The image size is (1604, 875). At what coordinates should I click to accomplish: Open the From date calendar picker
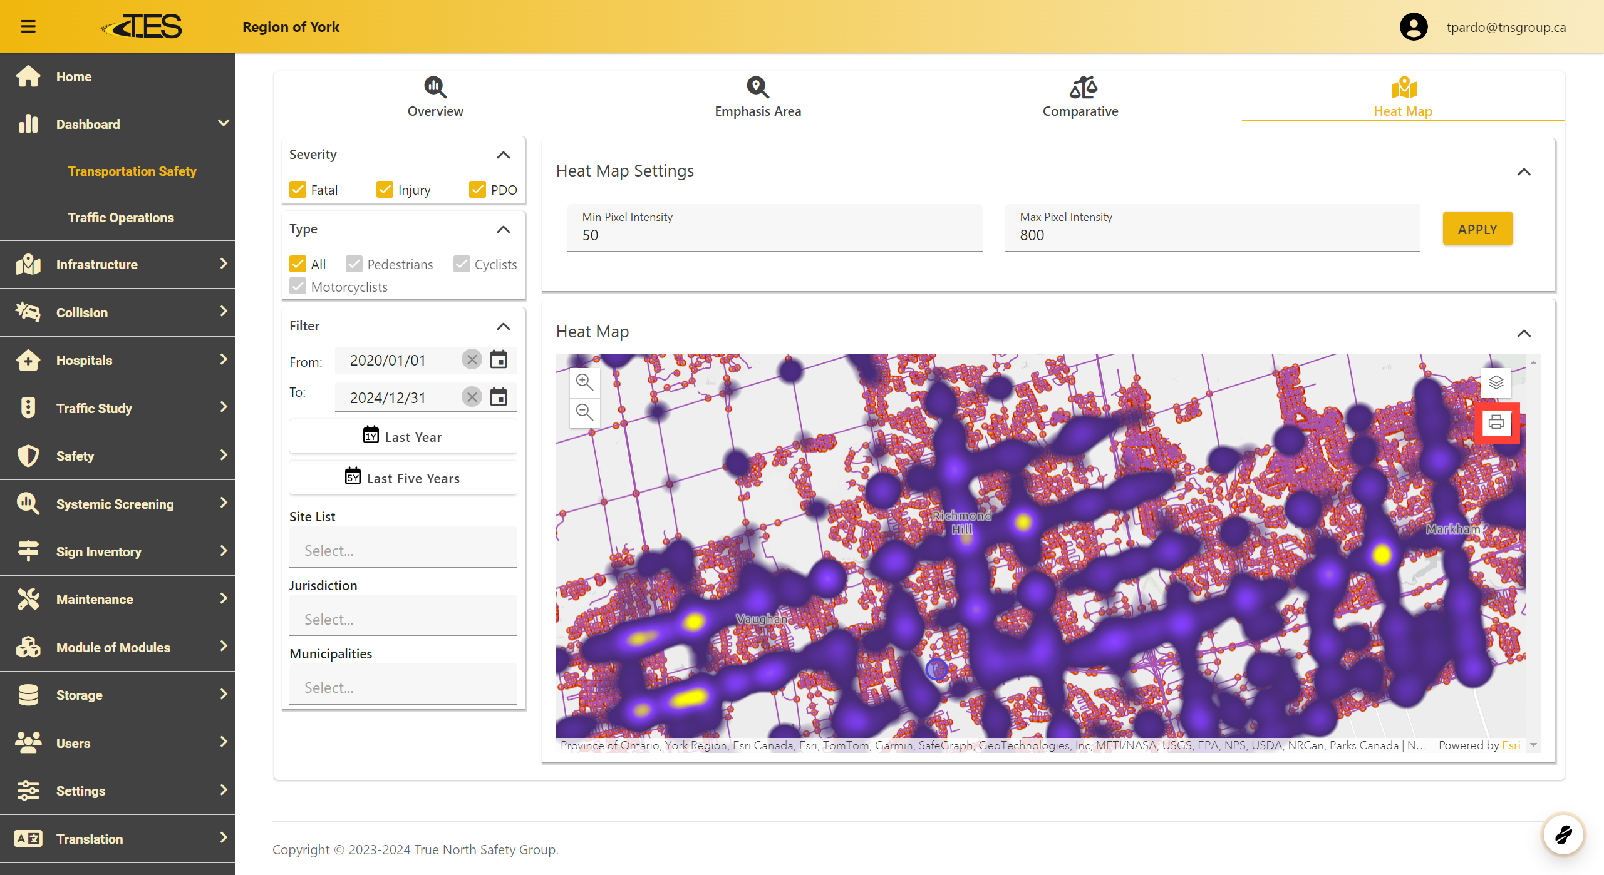click(499, 360)
